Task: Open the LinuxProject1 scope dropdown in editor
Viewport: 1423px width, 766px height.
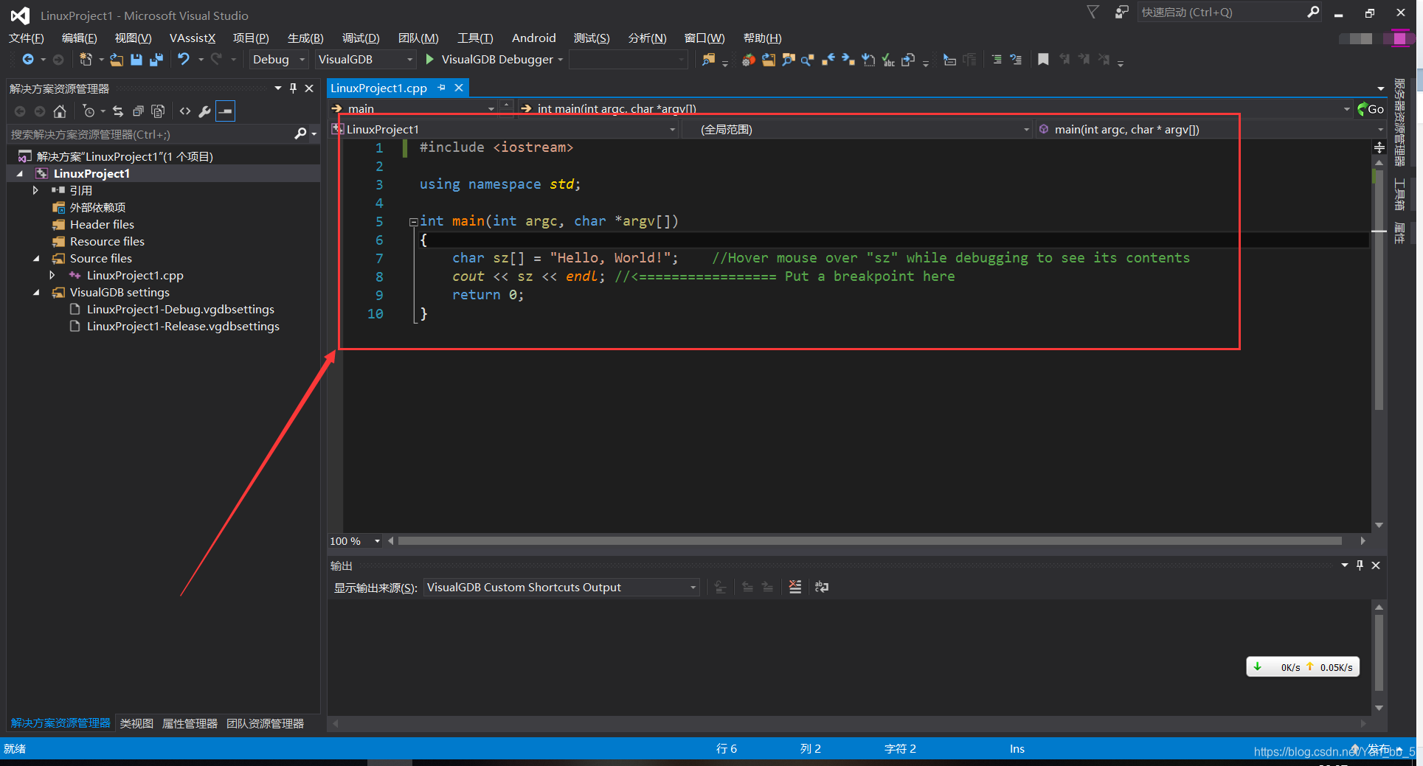Action: pyautogui.click(x=505, y=130)
